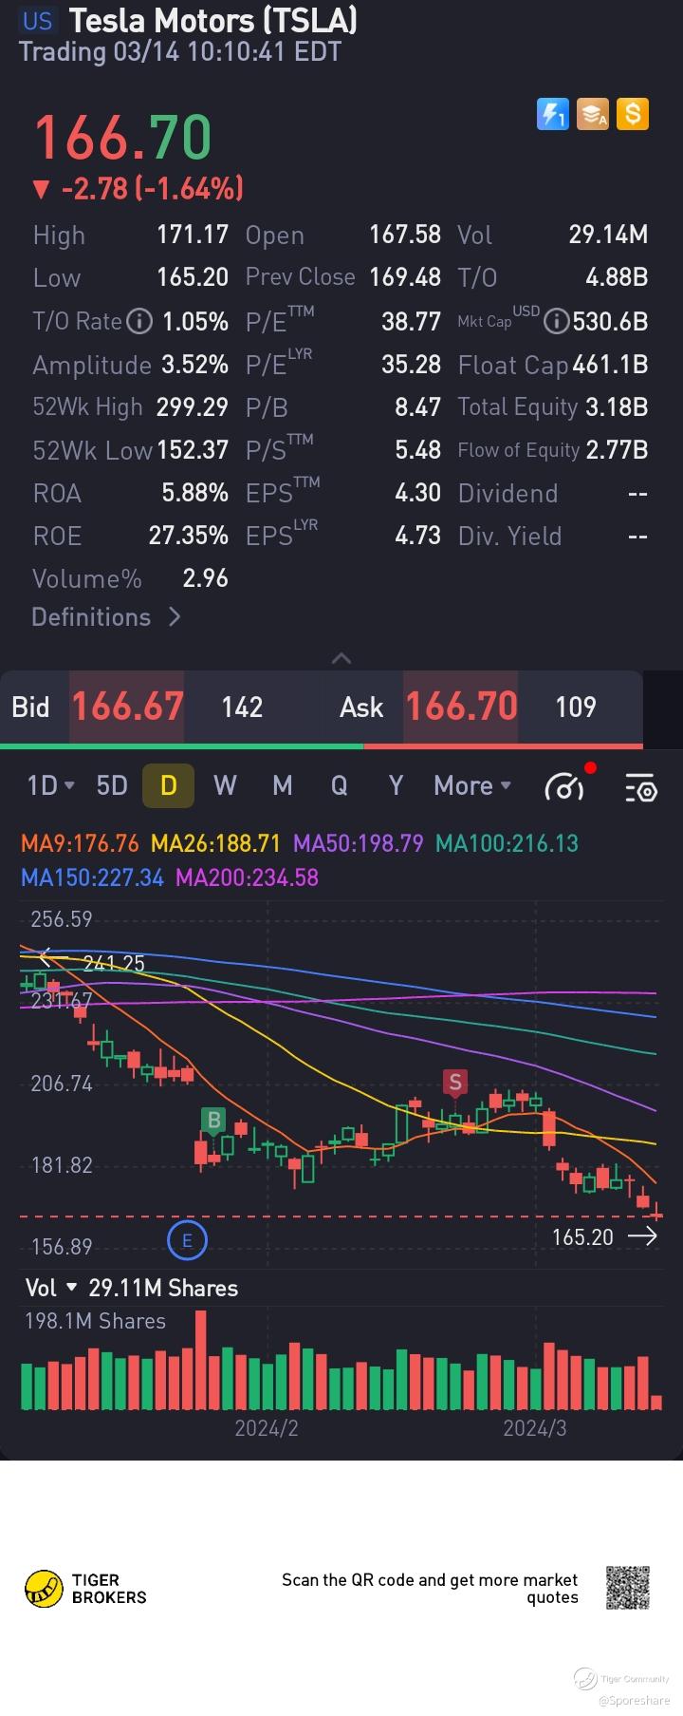This screenshot has width=683, height=1716.
Task: Tap the B buy marker on chart
Action: click(x=213, y=1122)
